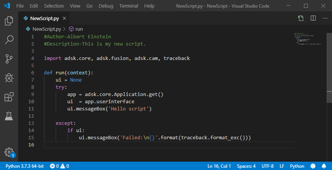Click the VS Code logo icon
332x170 pixels.
pyautogui.click(x=7, y=6)
